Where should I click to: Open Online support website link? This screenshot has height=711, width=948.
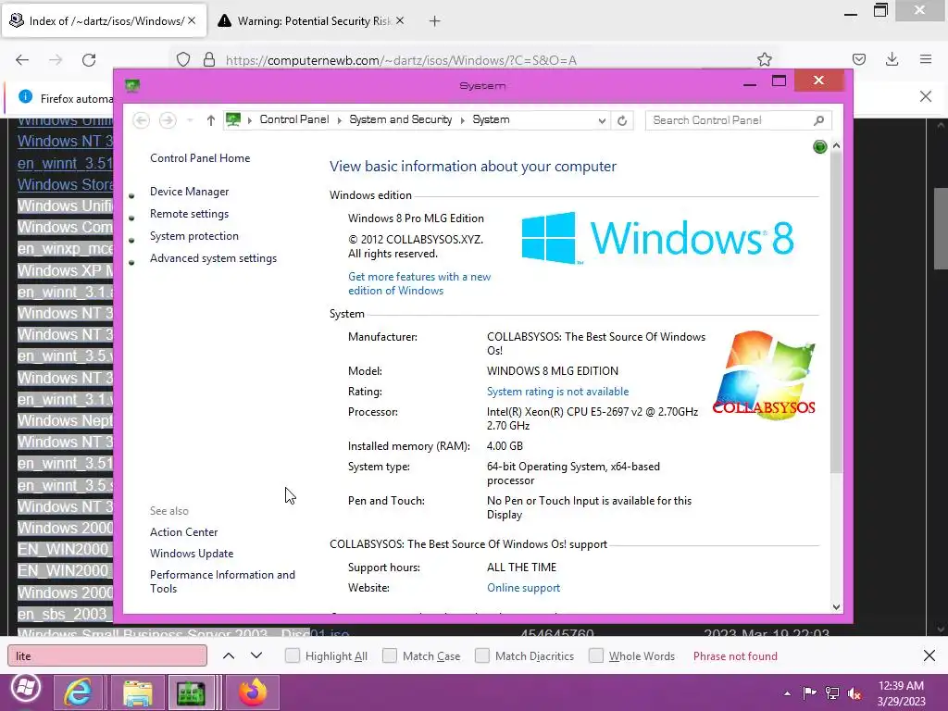[x=524, y=588]
